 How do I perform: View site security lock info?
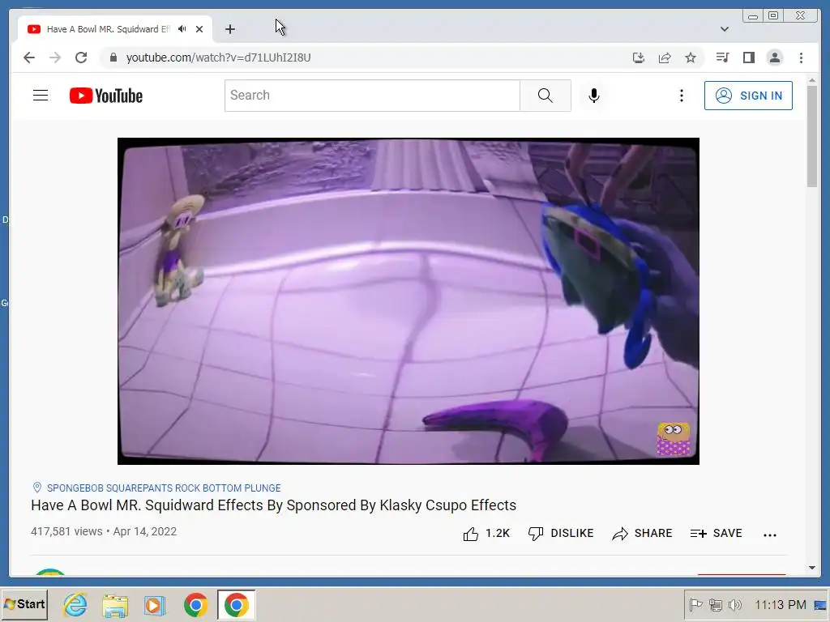[113, 58]
